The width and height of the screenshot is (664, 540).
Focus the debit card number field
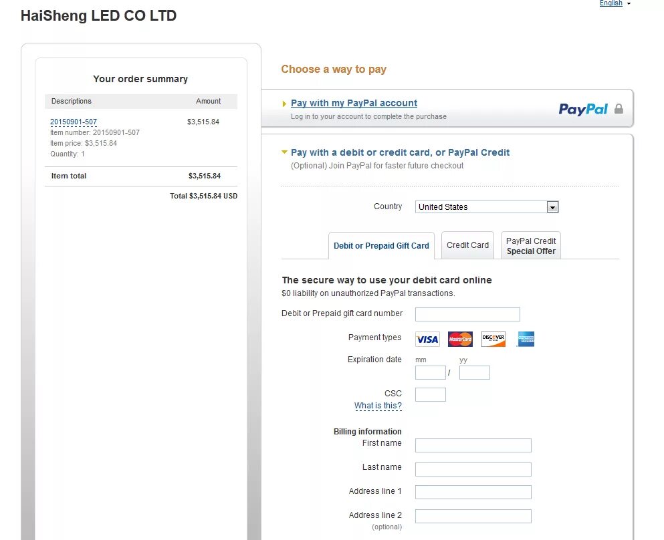pyautogui.click(x=467, y=314)
